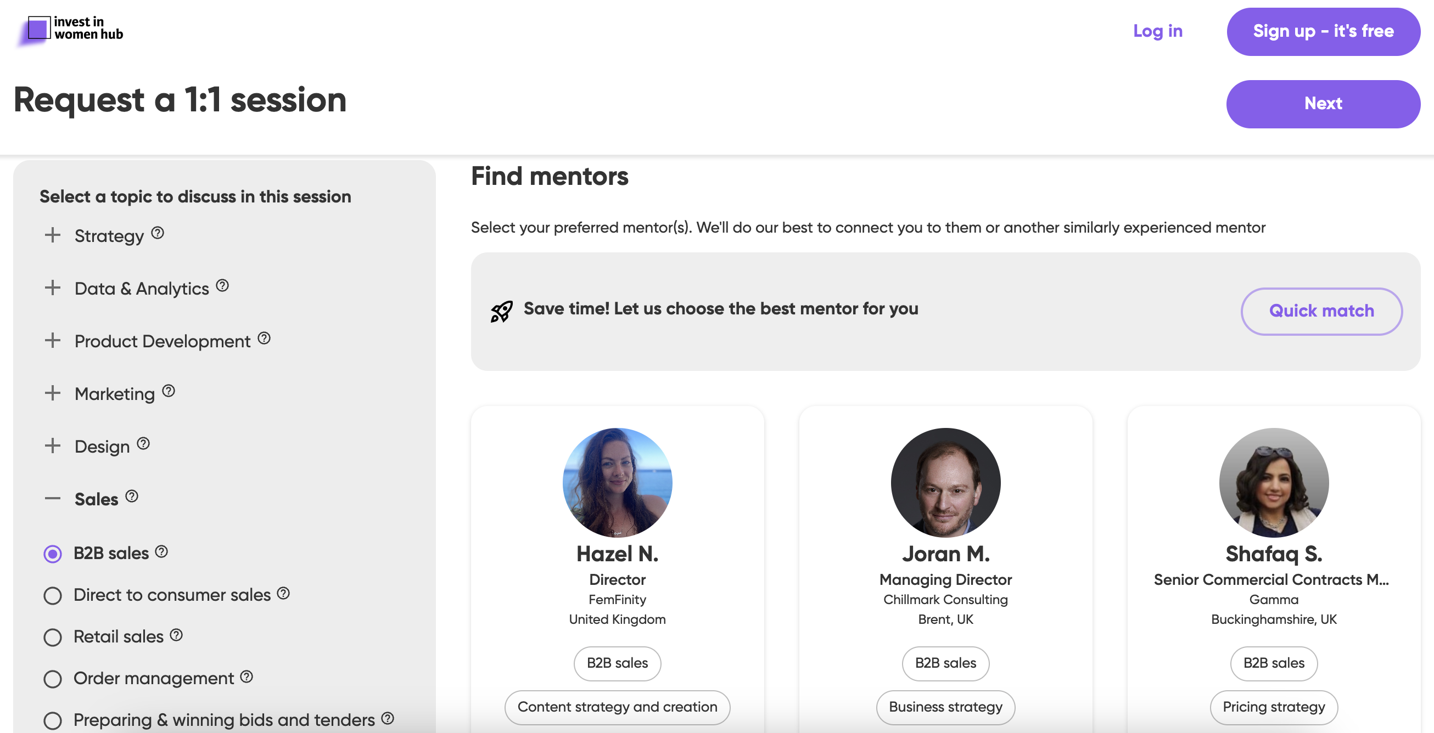Click the B2B sales tag on Hazel's card

(617, 663)
